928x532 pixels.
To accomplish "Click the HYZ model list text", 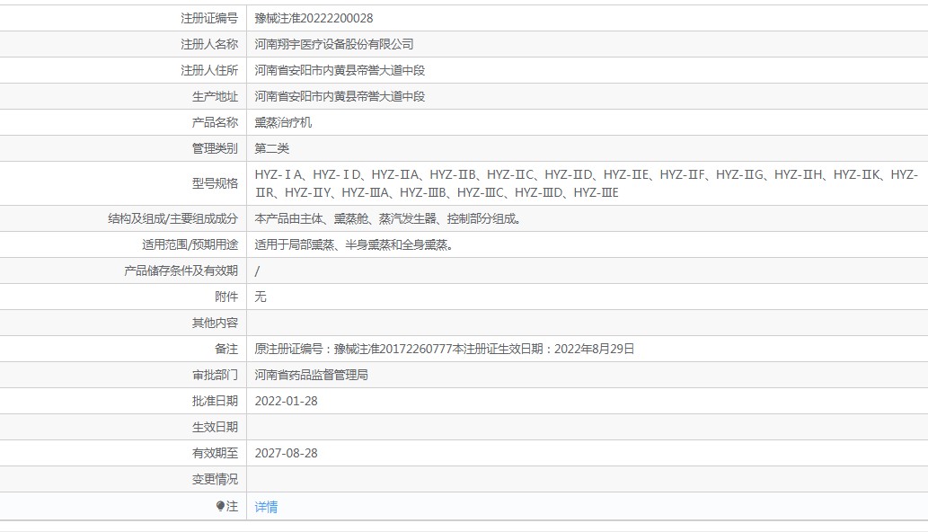I will pos(586,183).
